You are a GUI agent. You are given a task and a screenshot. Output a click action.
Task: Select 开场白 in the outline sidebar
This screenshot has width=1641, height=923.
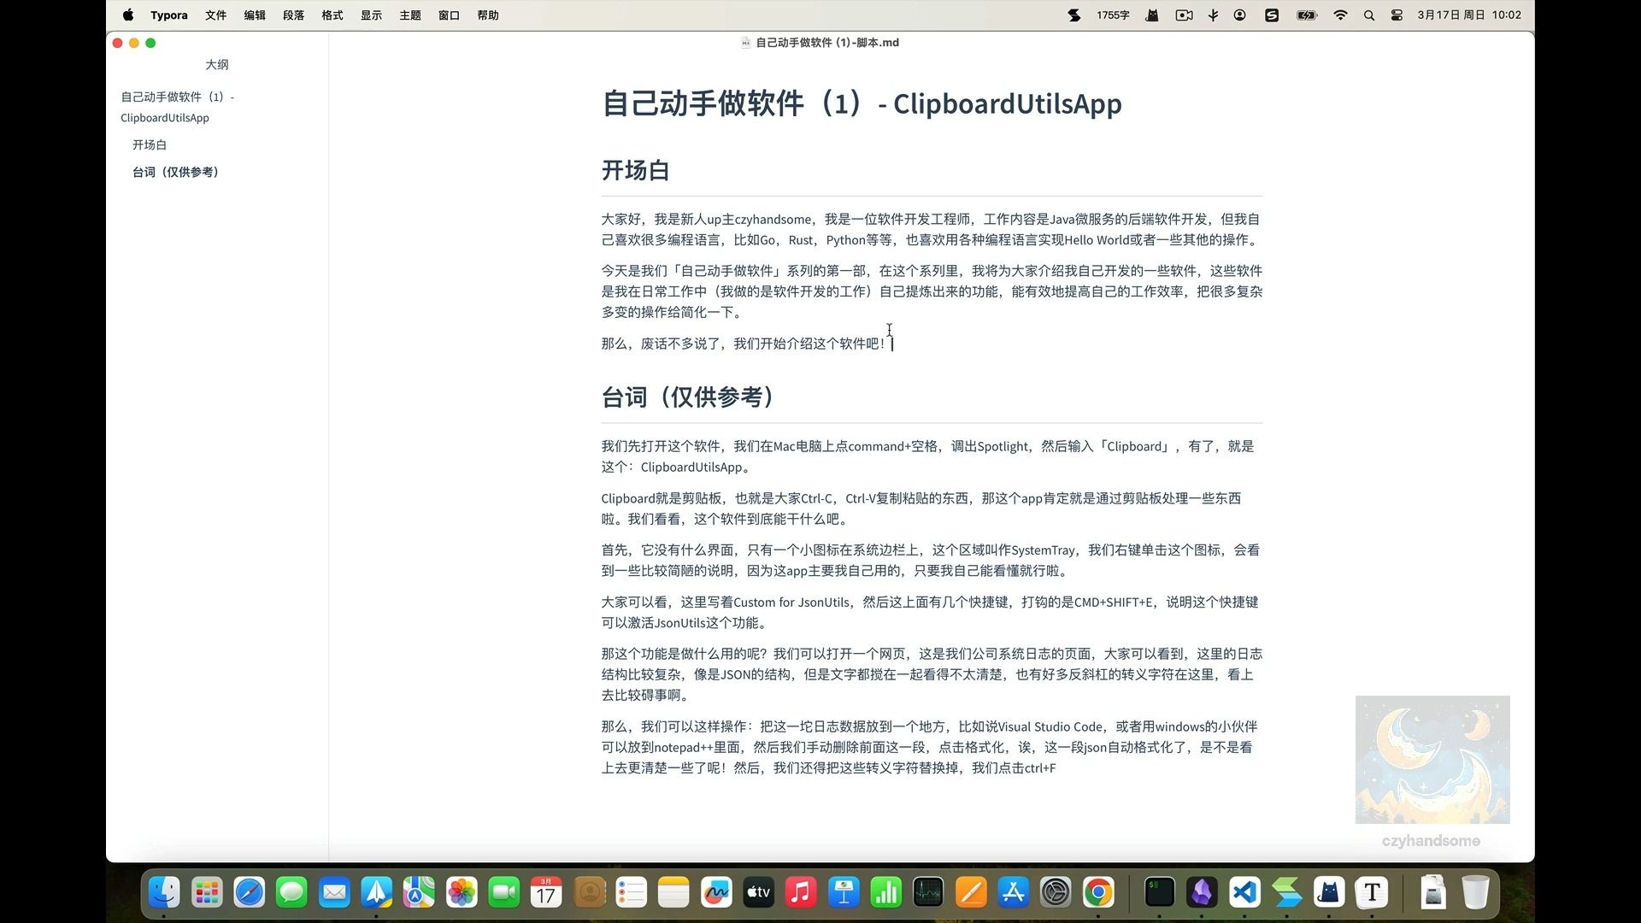click(x=150, y=144)
